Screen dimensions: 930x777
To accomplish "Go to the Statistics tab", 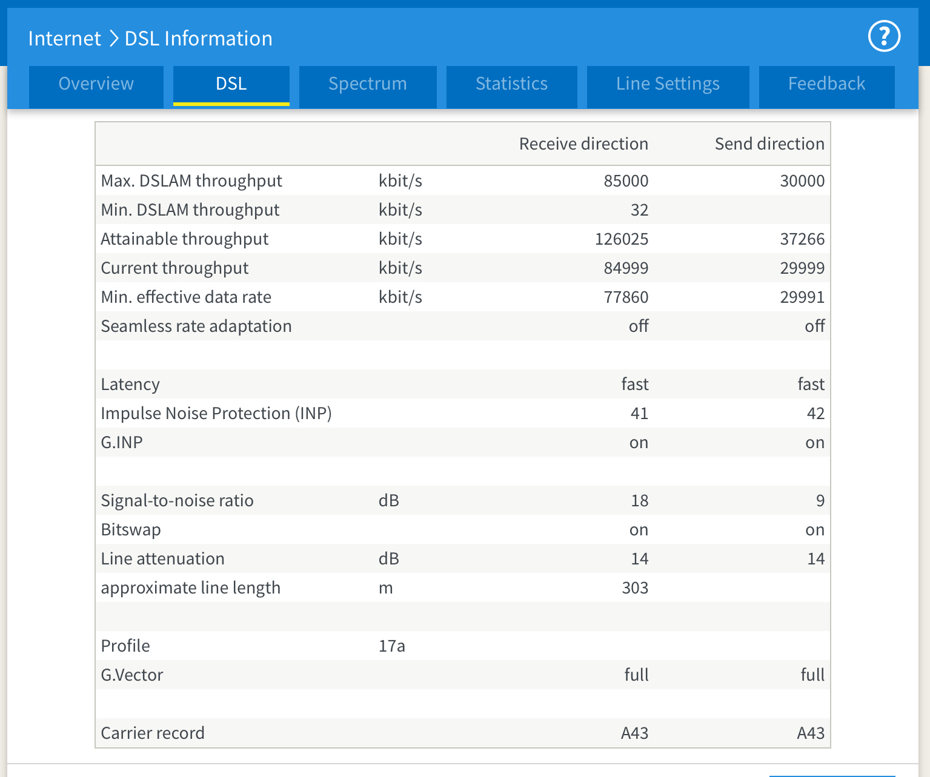I will coord(511,84).
